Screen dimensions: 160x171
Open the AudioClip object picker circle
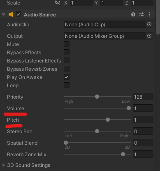coord(149,24)
